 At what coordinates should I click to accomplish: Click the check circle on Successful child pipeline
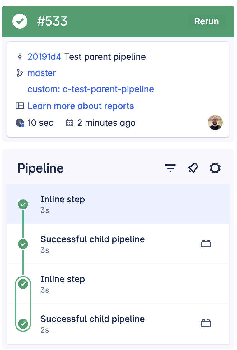23,244
